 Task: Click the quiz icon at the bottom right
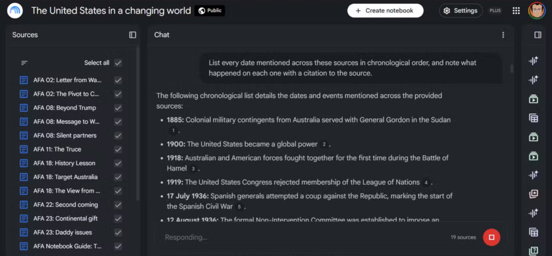pyautogui.click(x=533, y=251)
